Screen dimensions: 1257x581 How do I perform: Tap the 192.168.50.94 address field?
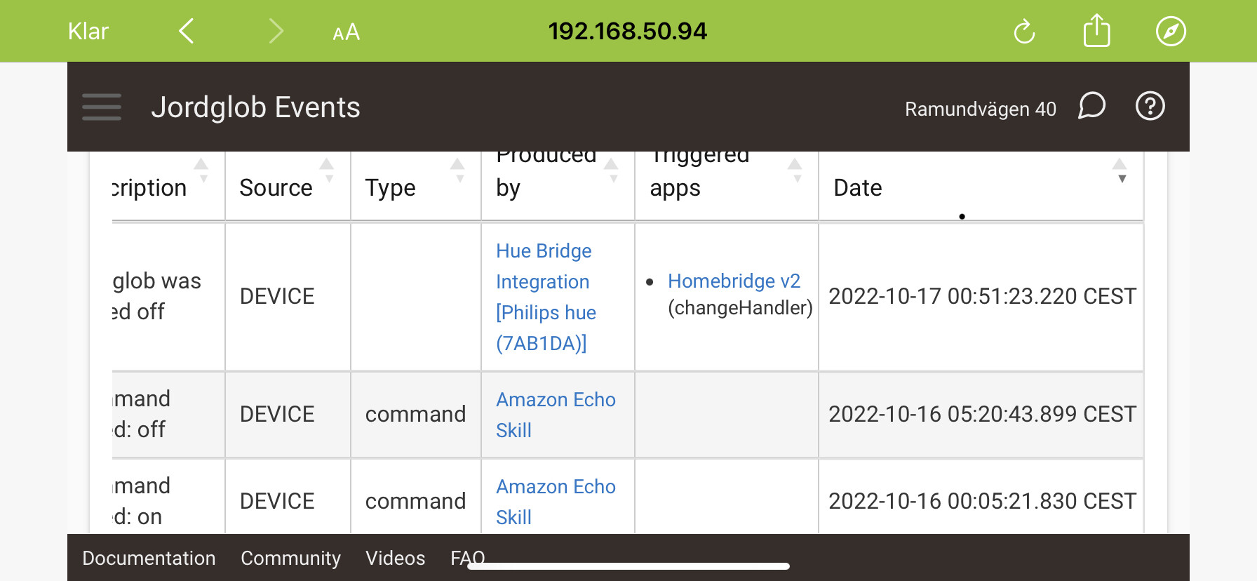click(628, 31)
